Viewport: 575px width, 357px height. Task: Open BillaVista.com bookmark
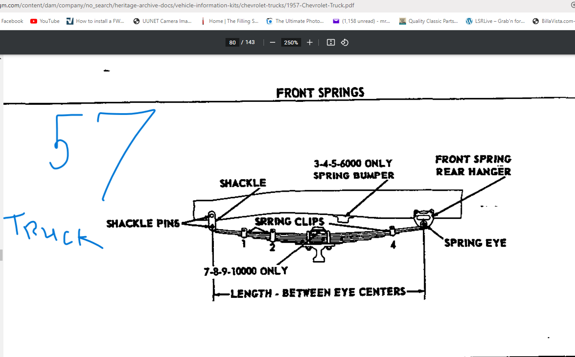(x=553, y=21)
